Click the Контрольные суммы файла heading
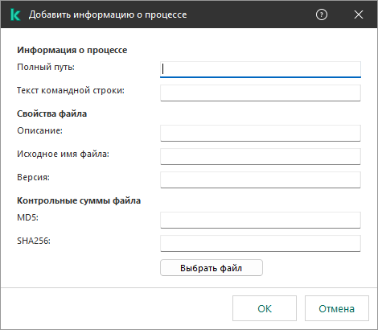The image size is (378, 330). [x=79, y=200]
